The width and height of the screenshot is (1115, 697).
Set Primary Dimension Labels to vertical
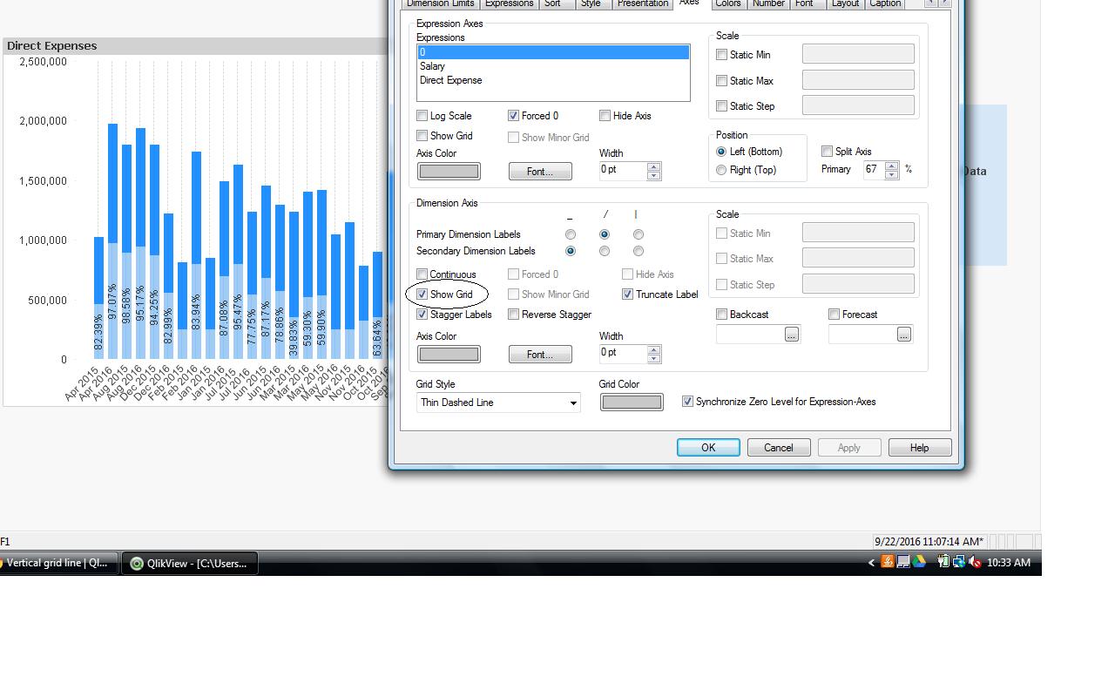[x=639, y=234]
